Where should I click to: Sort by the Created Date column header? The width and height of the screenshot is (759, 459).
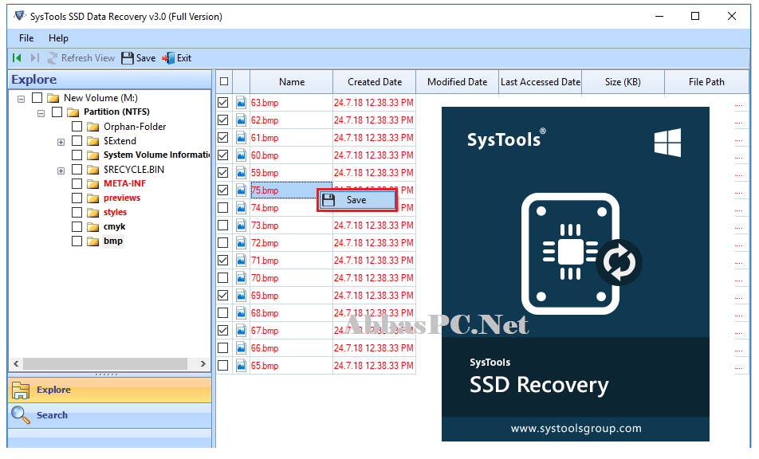point(375,82)
